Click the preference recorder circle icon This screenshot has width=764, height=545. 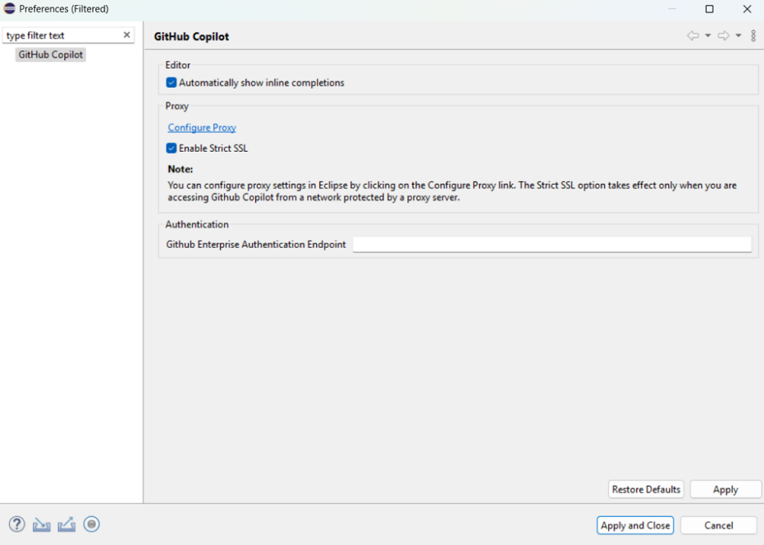pos(91,524)
